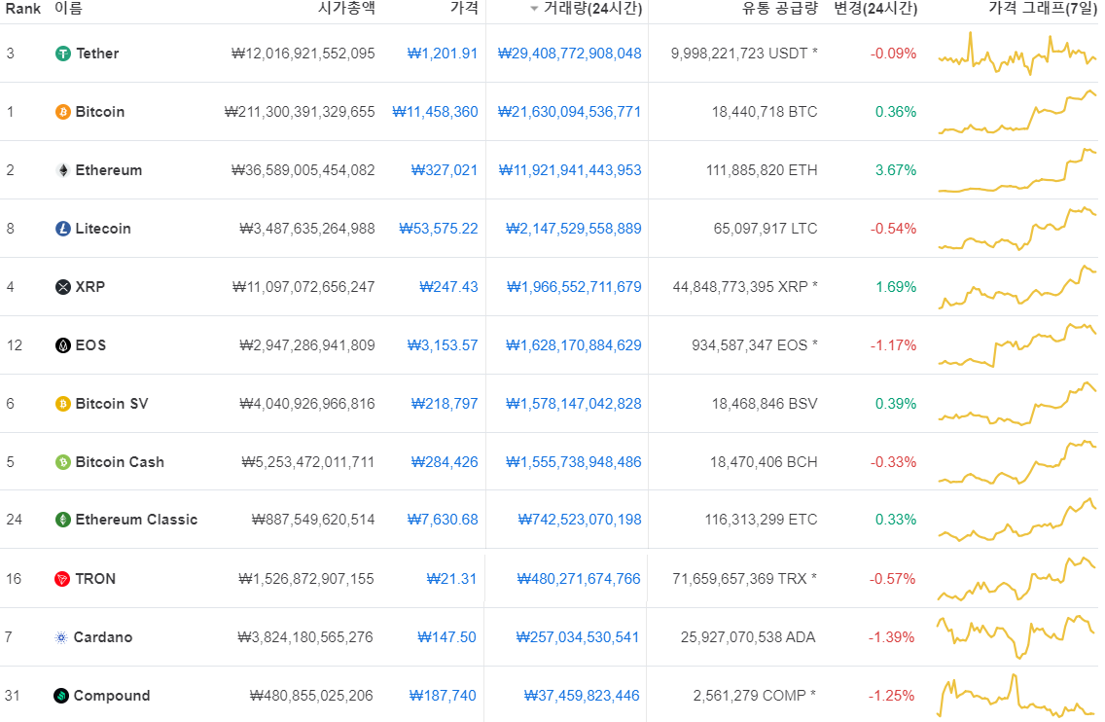Click the Ethereum Classic logo icon
This screenshot has width=1105, height=722.
pyautogui.click(x=62, y=520)
